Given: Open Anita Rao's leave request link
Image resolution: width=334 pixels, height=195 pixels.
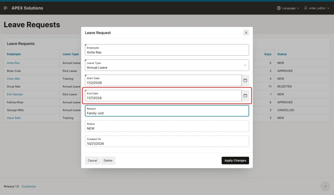Looking at the screenshot, I should (x=13, y=63).
